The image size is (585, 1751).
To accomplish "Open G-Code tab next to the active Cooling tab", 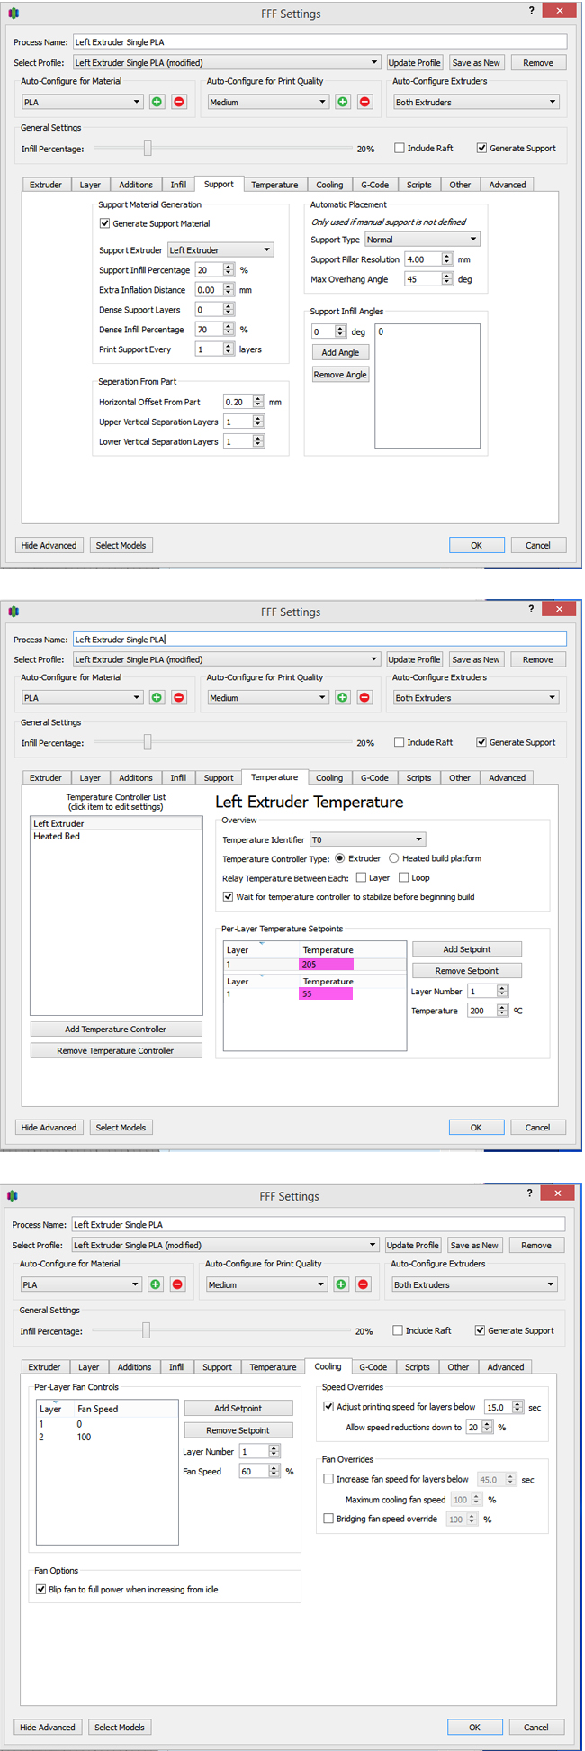I will coord(373,1367).
